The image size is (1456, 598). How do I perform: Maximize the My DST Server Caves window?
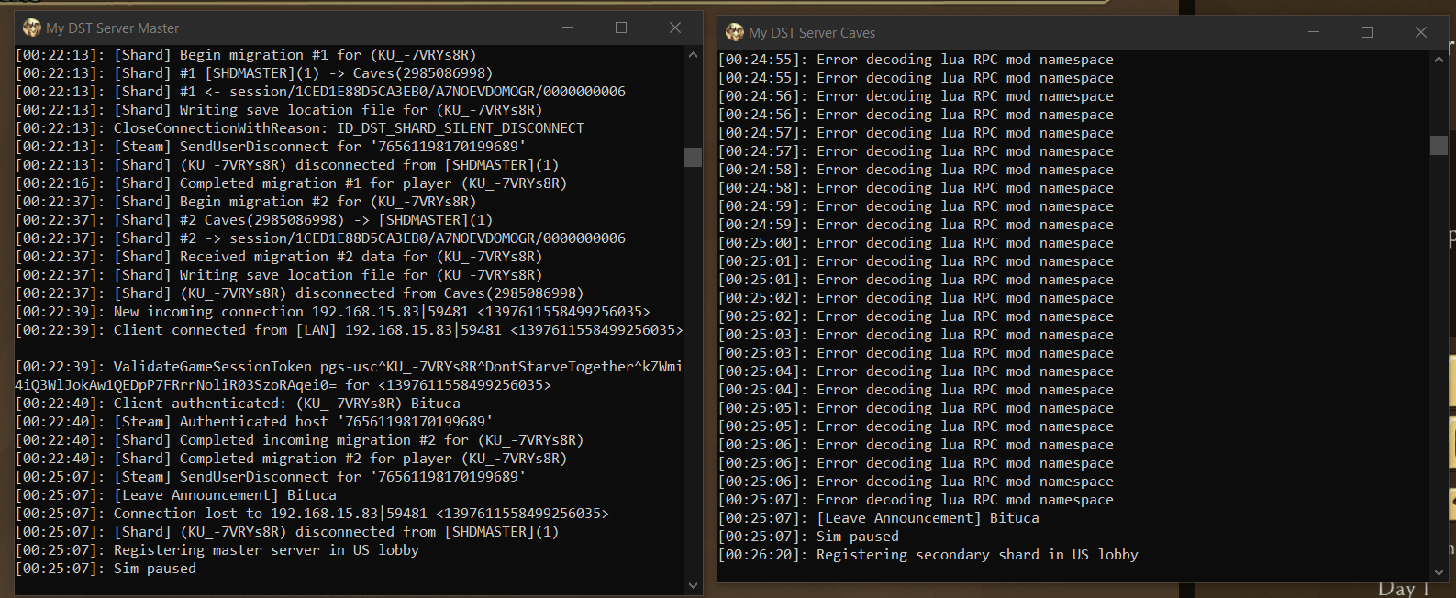pos(1367,32)
